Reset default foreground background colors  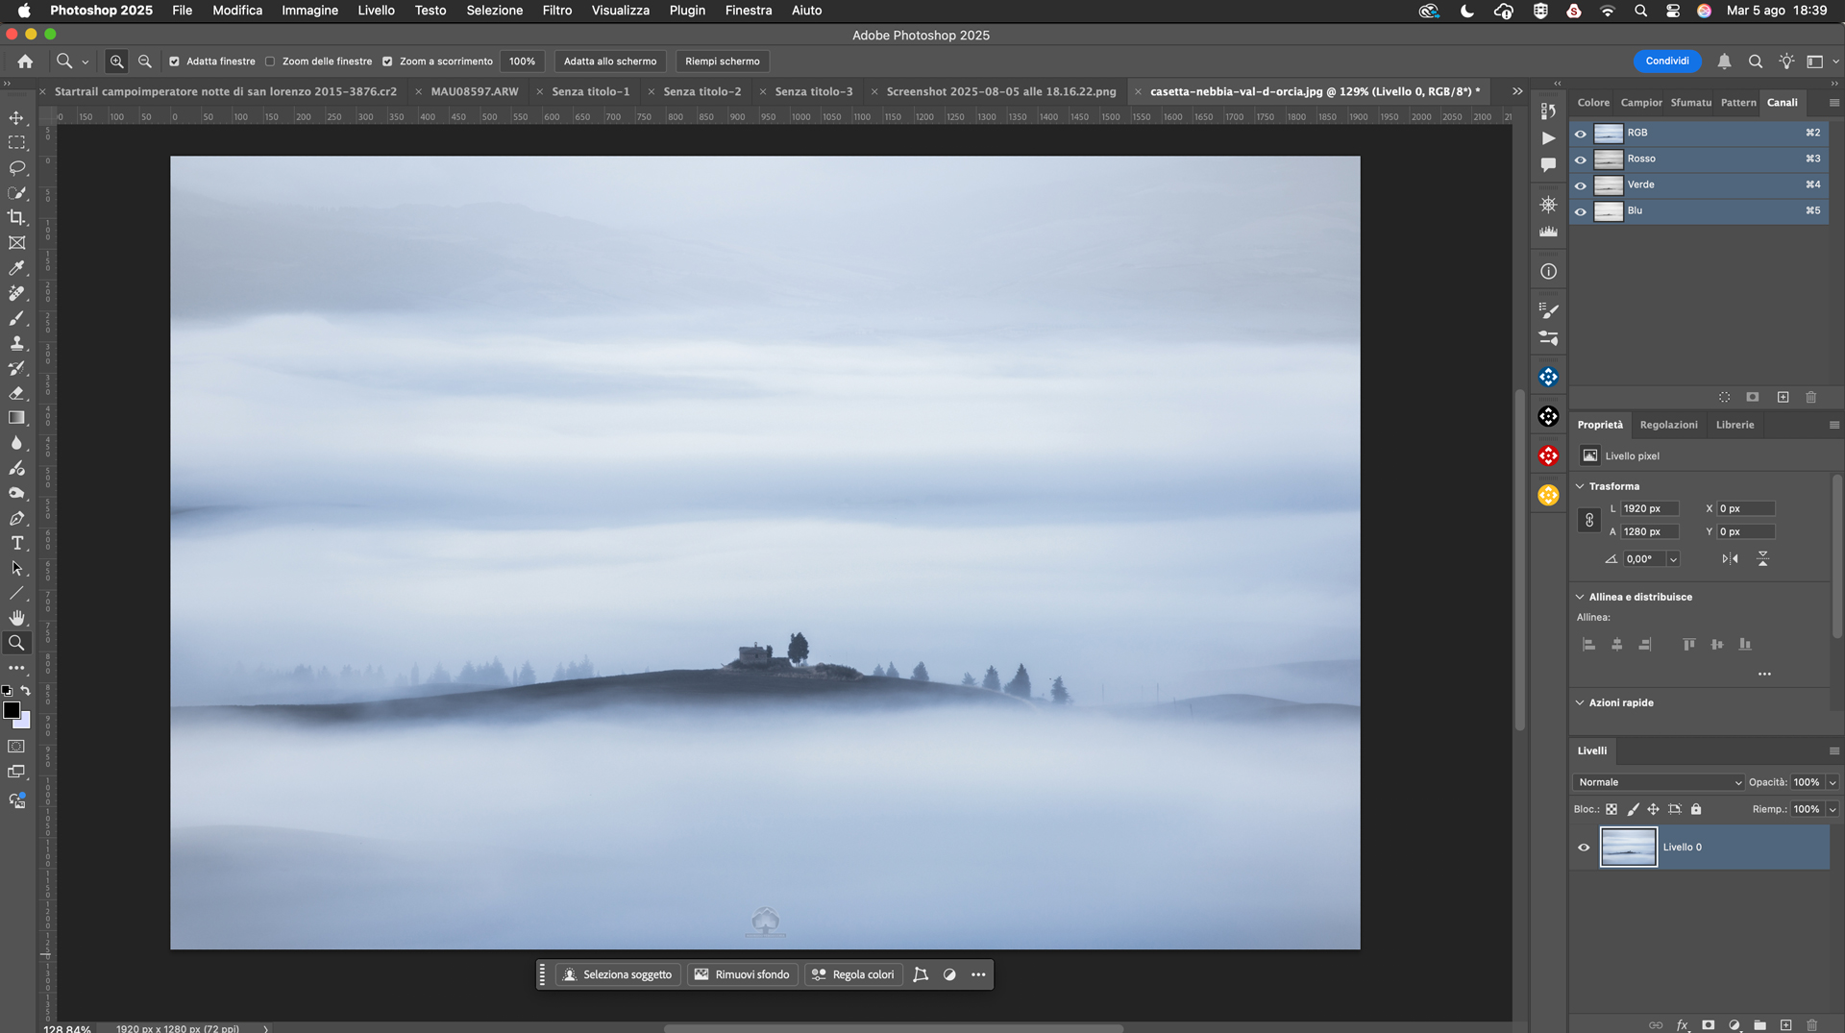pos(7,691)
